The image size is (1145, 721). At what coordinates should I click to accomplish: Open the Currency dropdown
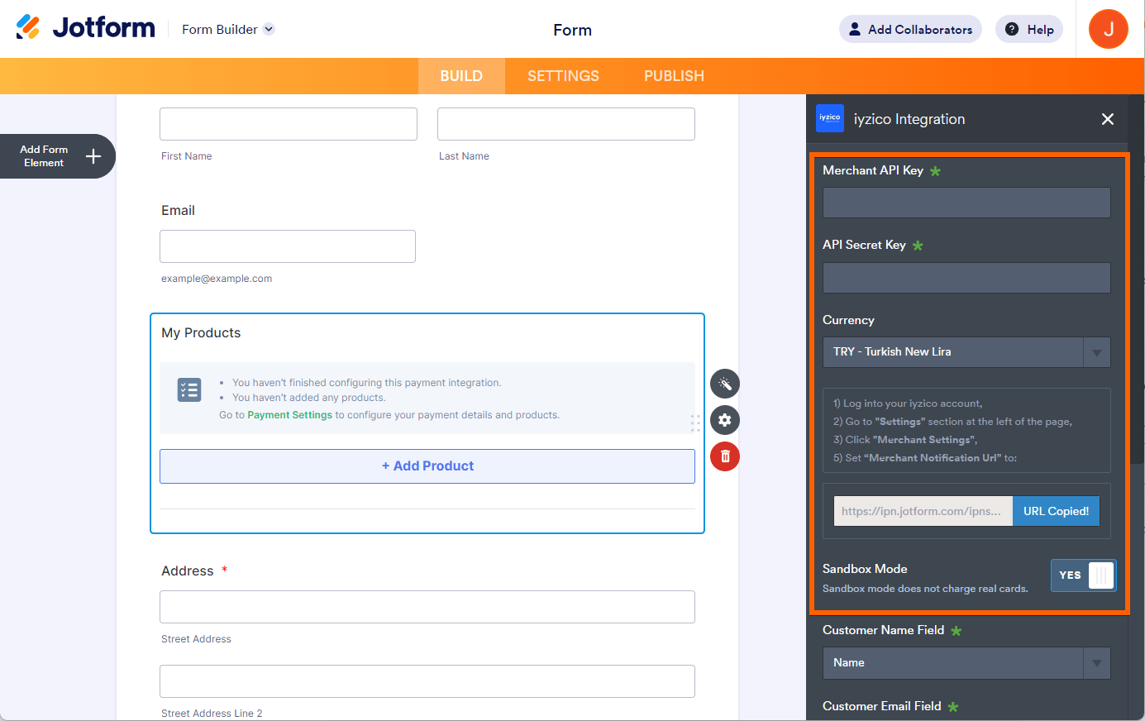pyautogui.click(x=966, y=352)
